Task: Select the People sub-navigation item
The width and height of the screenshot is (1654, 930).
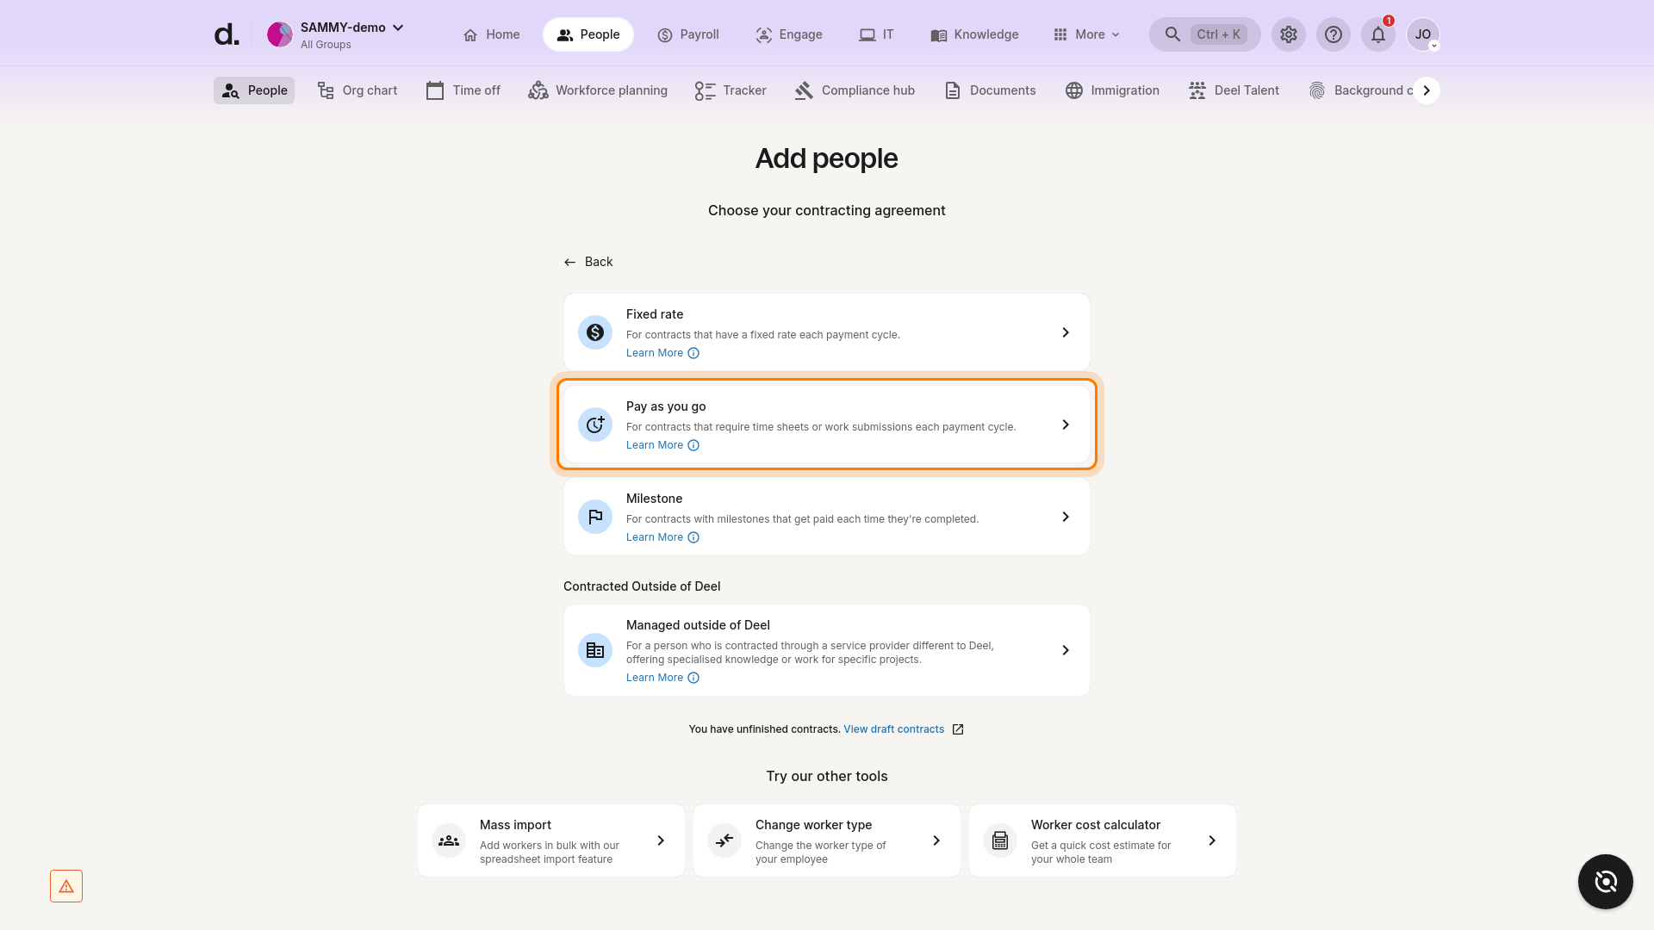Action: pos(254,90)
